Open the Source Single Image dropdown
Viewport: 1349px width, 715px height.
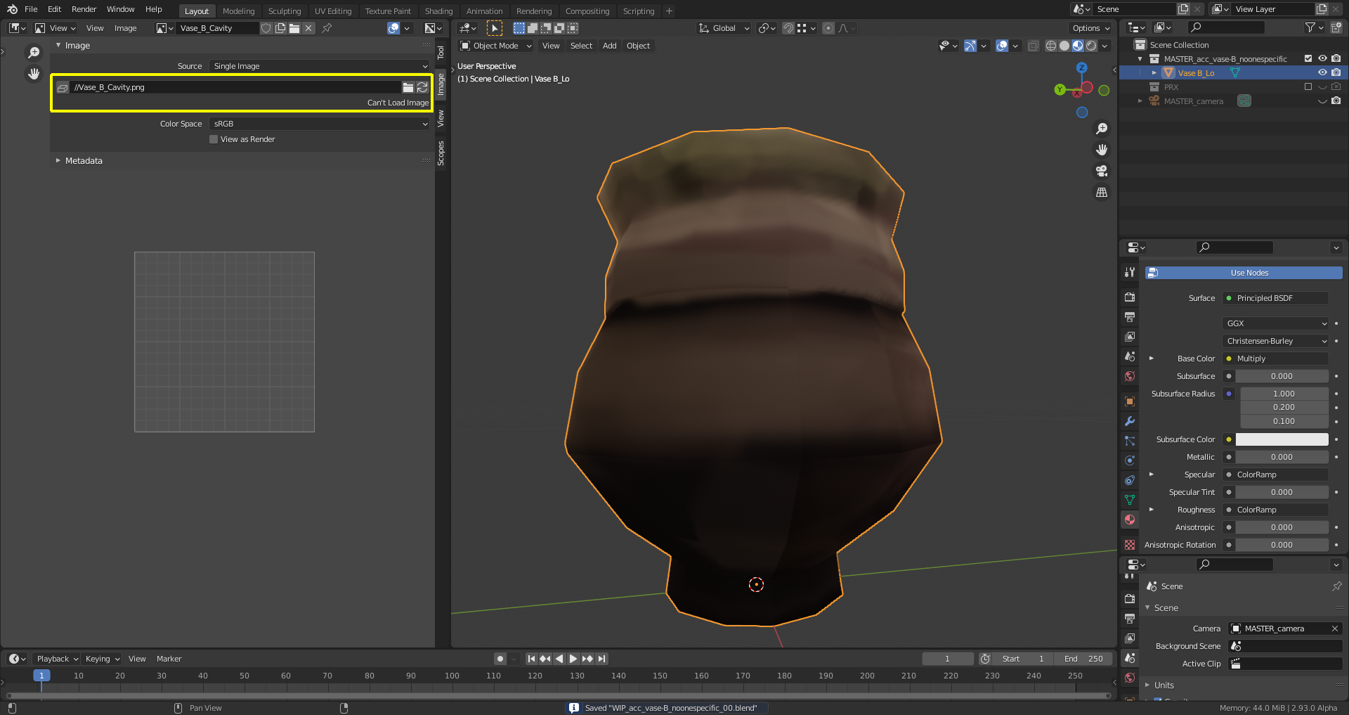coord(320,66)
